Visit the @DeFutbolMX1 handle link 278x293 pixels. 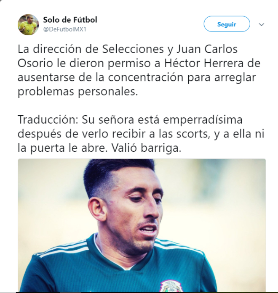click(65, 29)
